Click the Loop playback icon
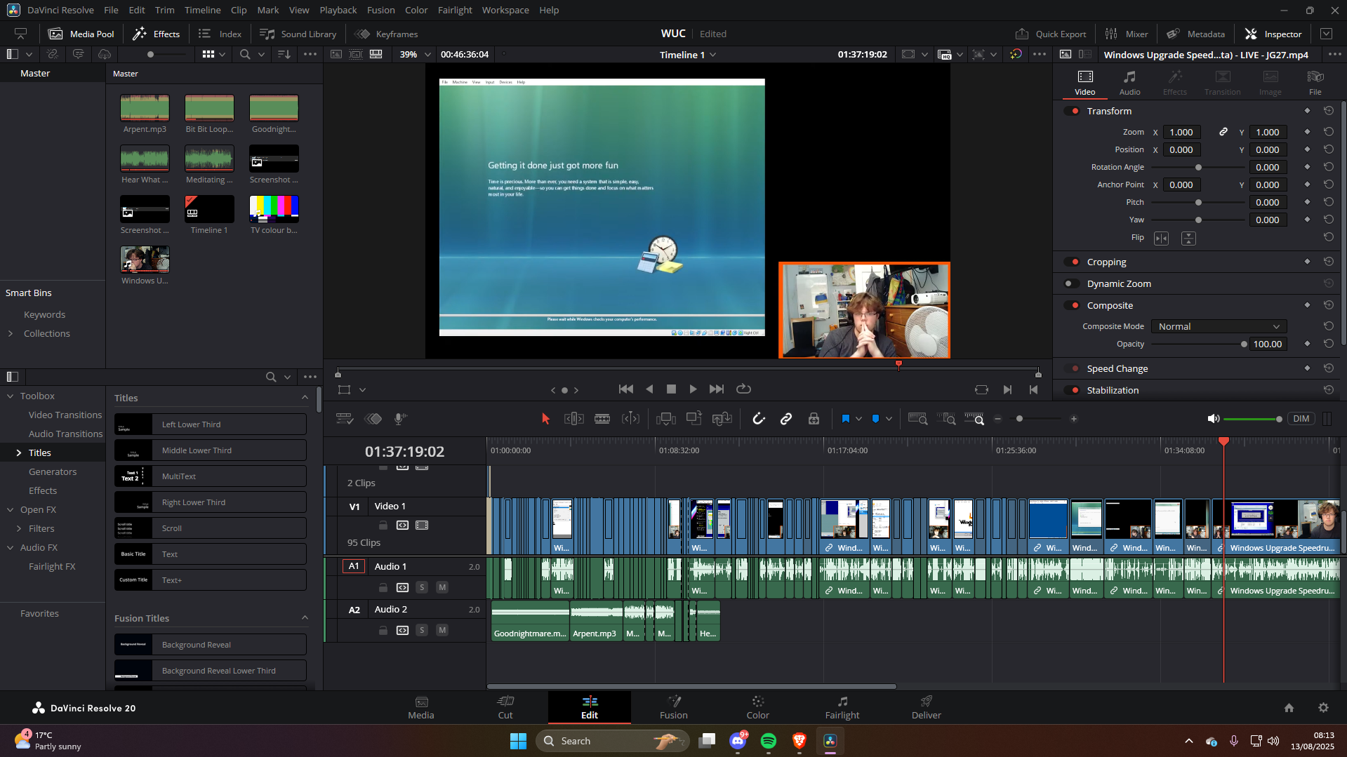The width and height of the screenshot is (1347, 757). (743, 389)
